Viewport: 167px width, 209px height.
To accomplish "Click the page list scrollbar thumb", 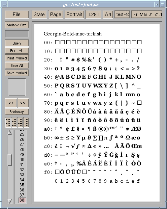I will pos(10,160).
